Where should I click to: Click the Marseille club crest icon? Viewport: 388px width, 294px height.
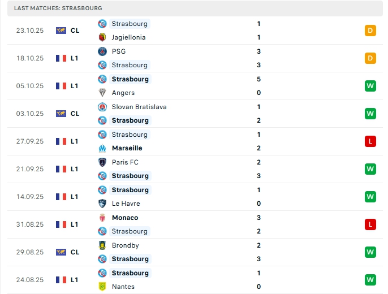click(x=102, y=148)
